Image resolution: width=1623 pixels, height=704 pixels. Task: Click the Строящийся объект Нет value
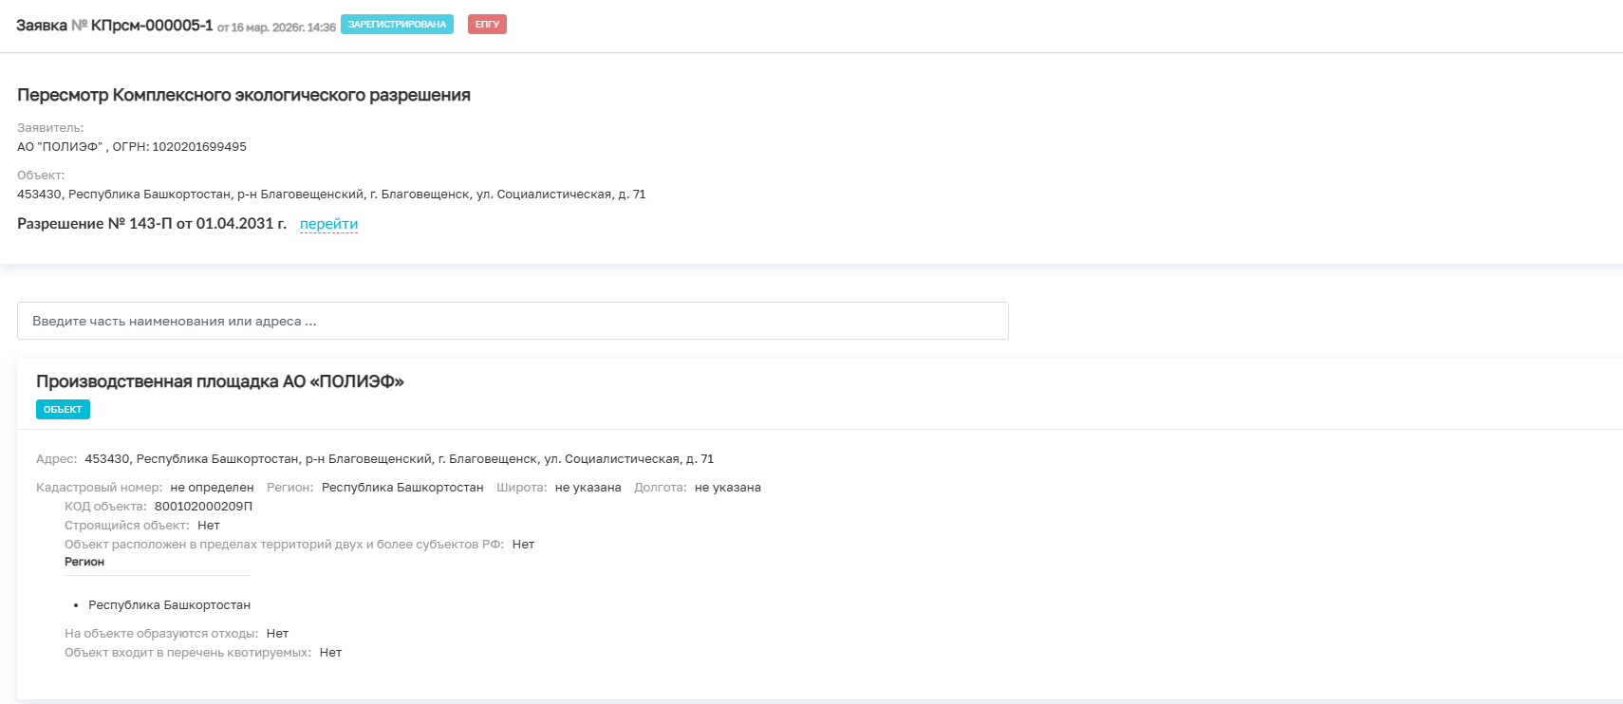pyautogui.click(x=209, y=526)
